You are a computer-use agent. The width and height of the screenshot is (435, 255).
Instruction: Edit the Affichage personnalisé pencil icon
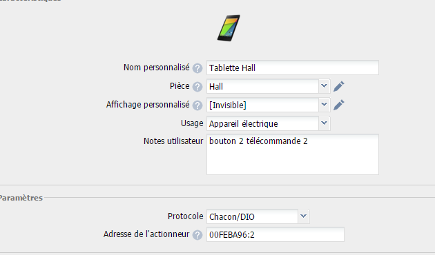[x=339, y=105]
